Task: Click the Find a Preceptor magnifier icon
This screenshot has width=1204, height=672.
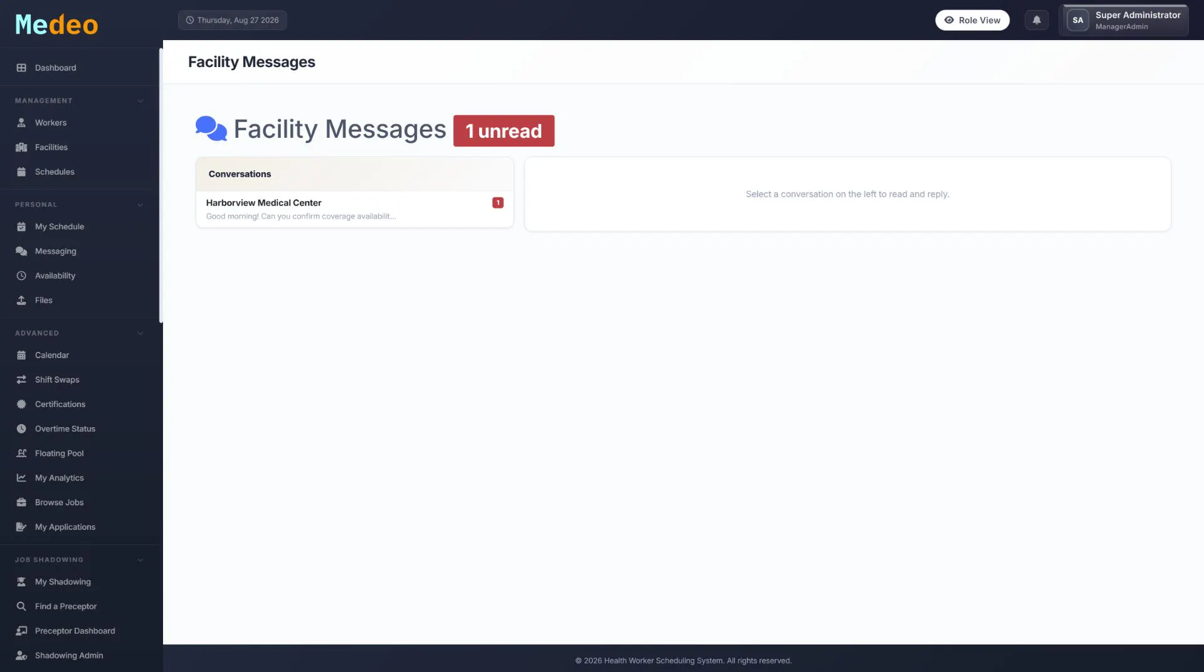Action: pos(21,606)
